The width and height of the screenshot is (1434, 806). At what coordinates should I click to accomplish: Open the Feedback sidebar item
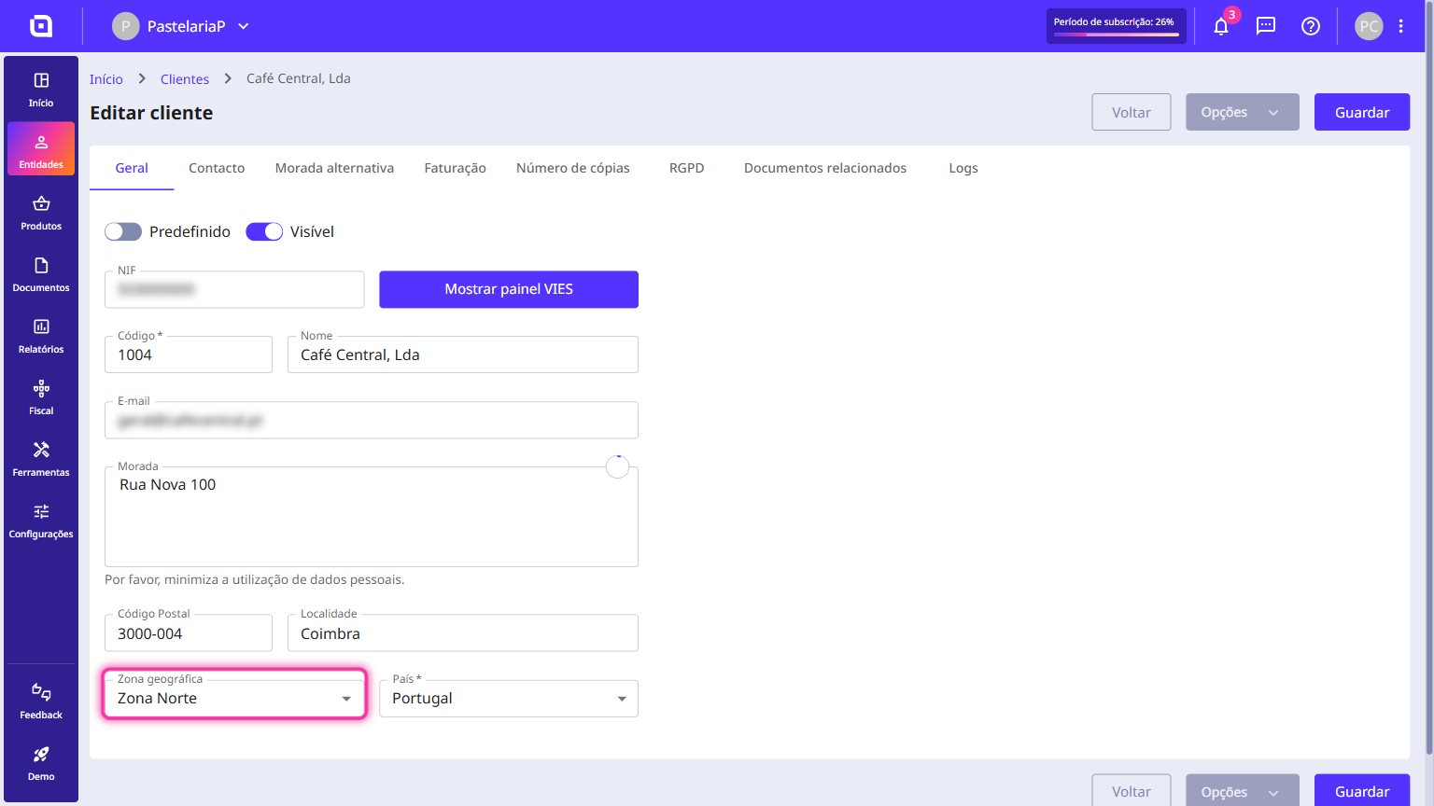41,702
